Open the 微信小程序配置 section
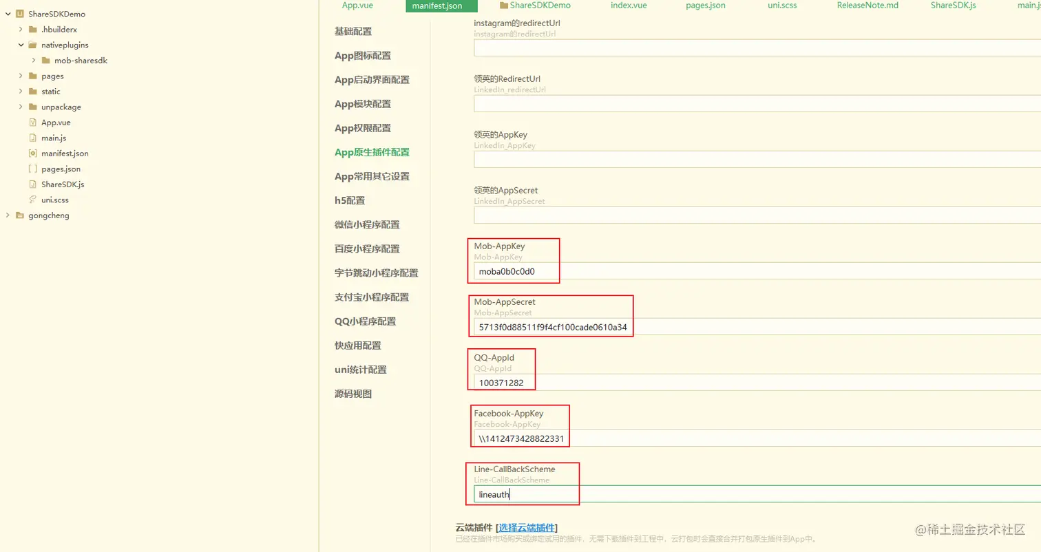The height and width of the screenshot is (552, 1041). click(367, 224)
